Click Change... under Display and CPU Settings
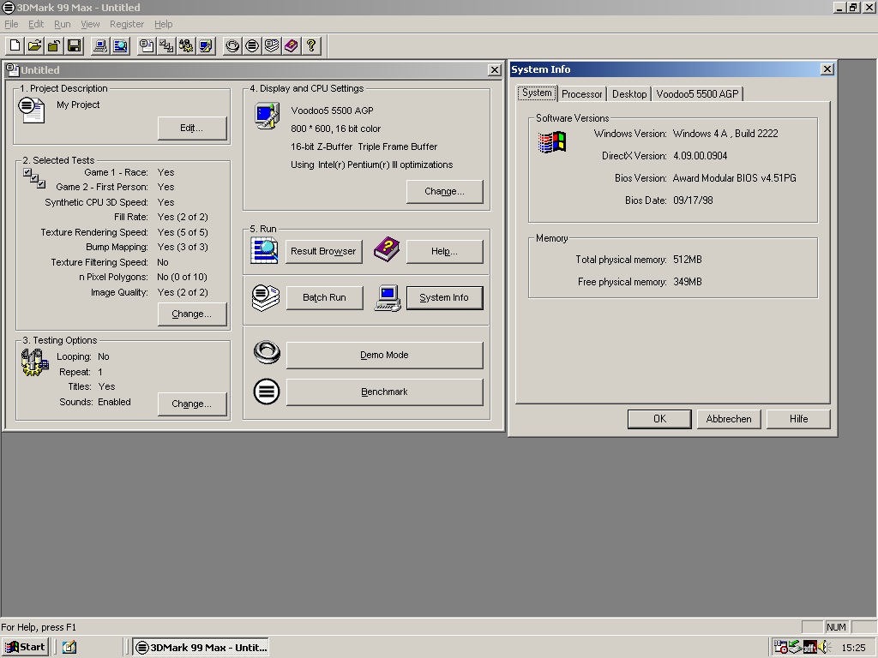Viewport: 878px width, 658px height. [444, 191]
